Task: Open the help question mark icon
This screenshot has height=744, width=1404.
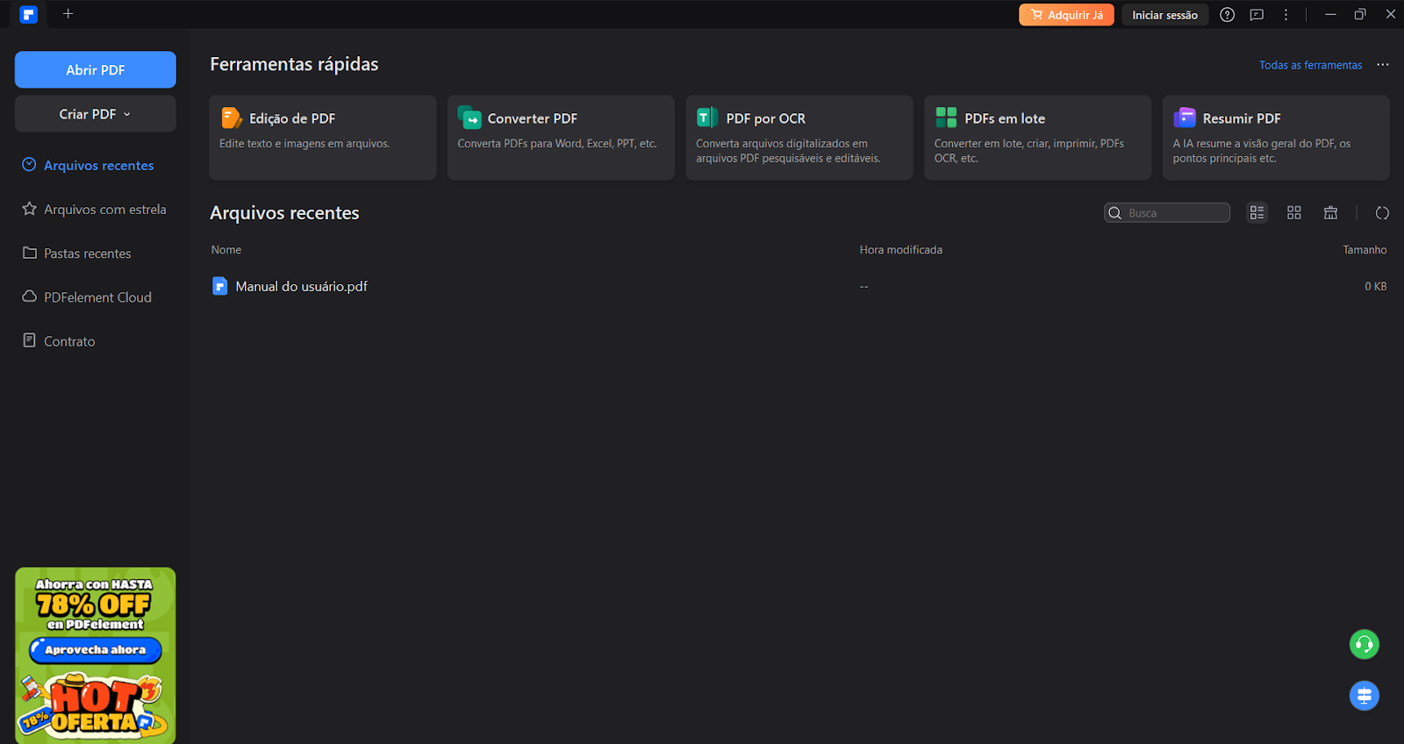Action: (1227, 15)
